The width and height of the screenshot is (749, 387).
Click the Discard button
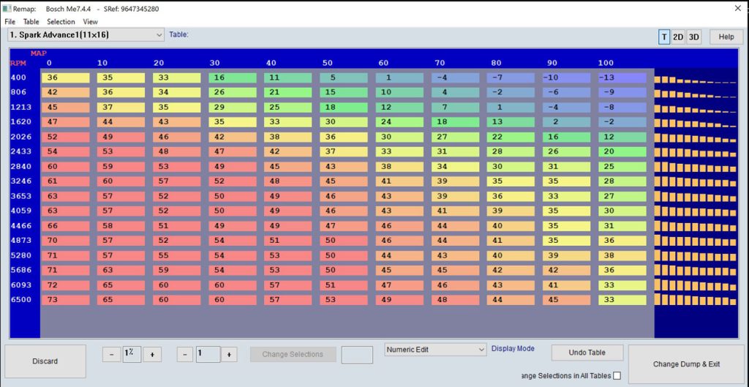45,361
